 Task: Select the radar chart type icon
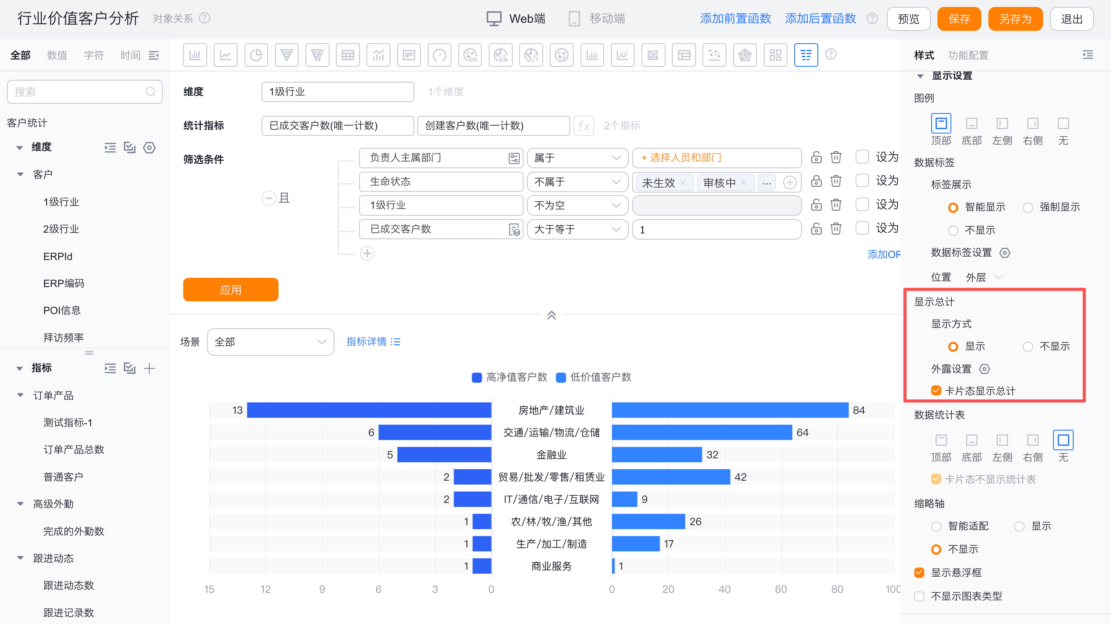tap(745, 55)
